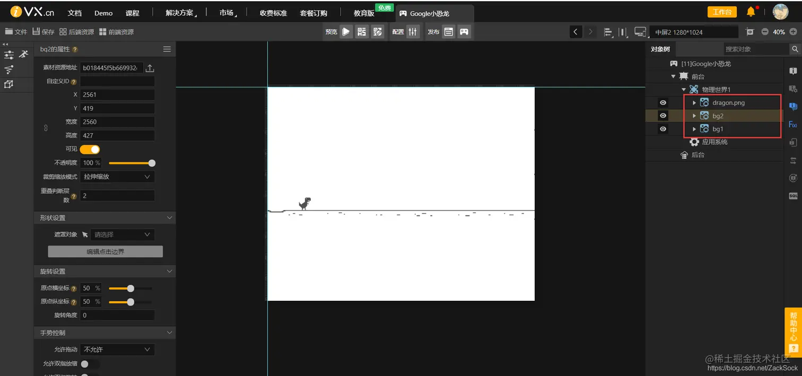Open the 允许拖动 dropdown
Viewport: 802px width, 376px height.
point(117,349)
